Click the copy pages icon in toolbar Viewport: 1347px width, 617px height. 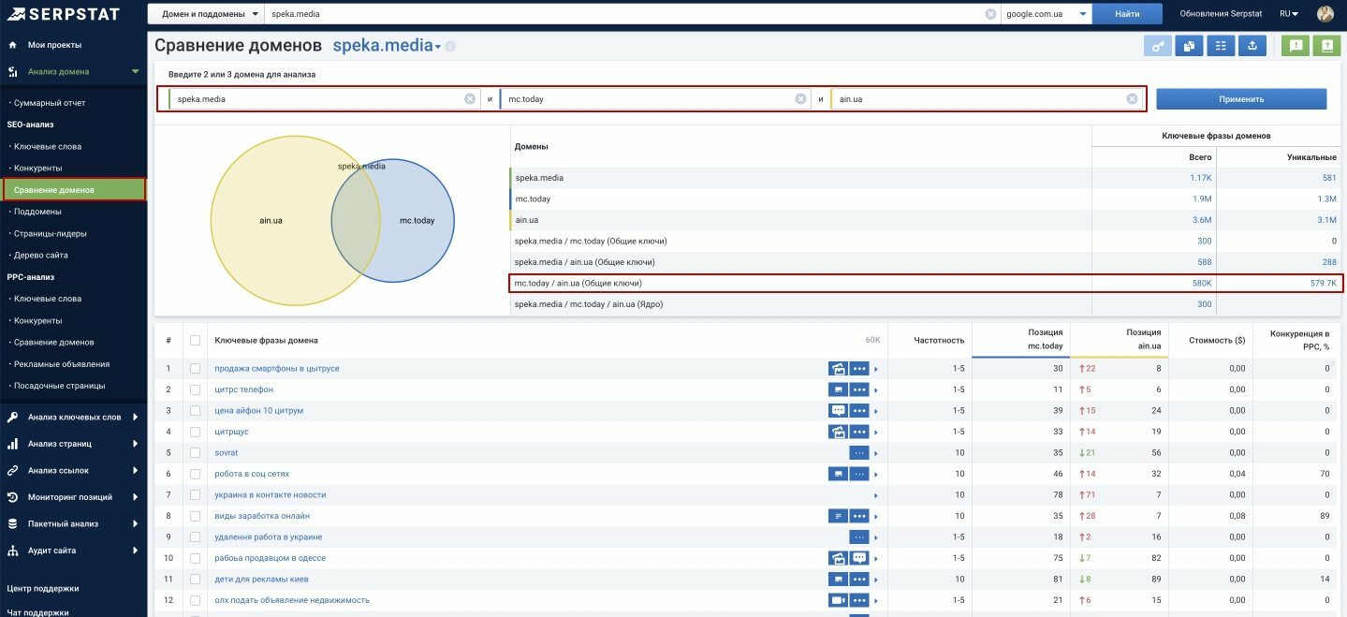[x=1189, y=45]
